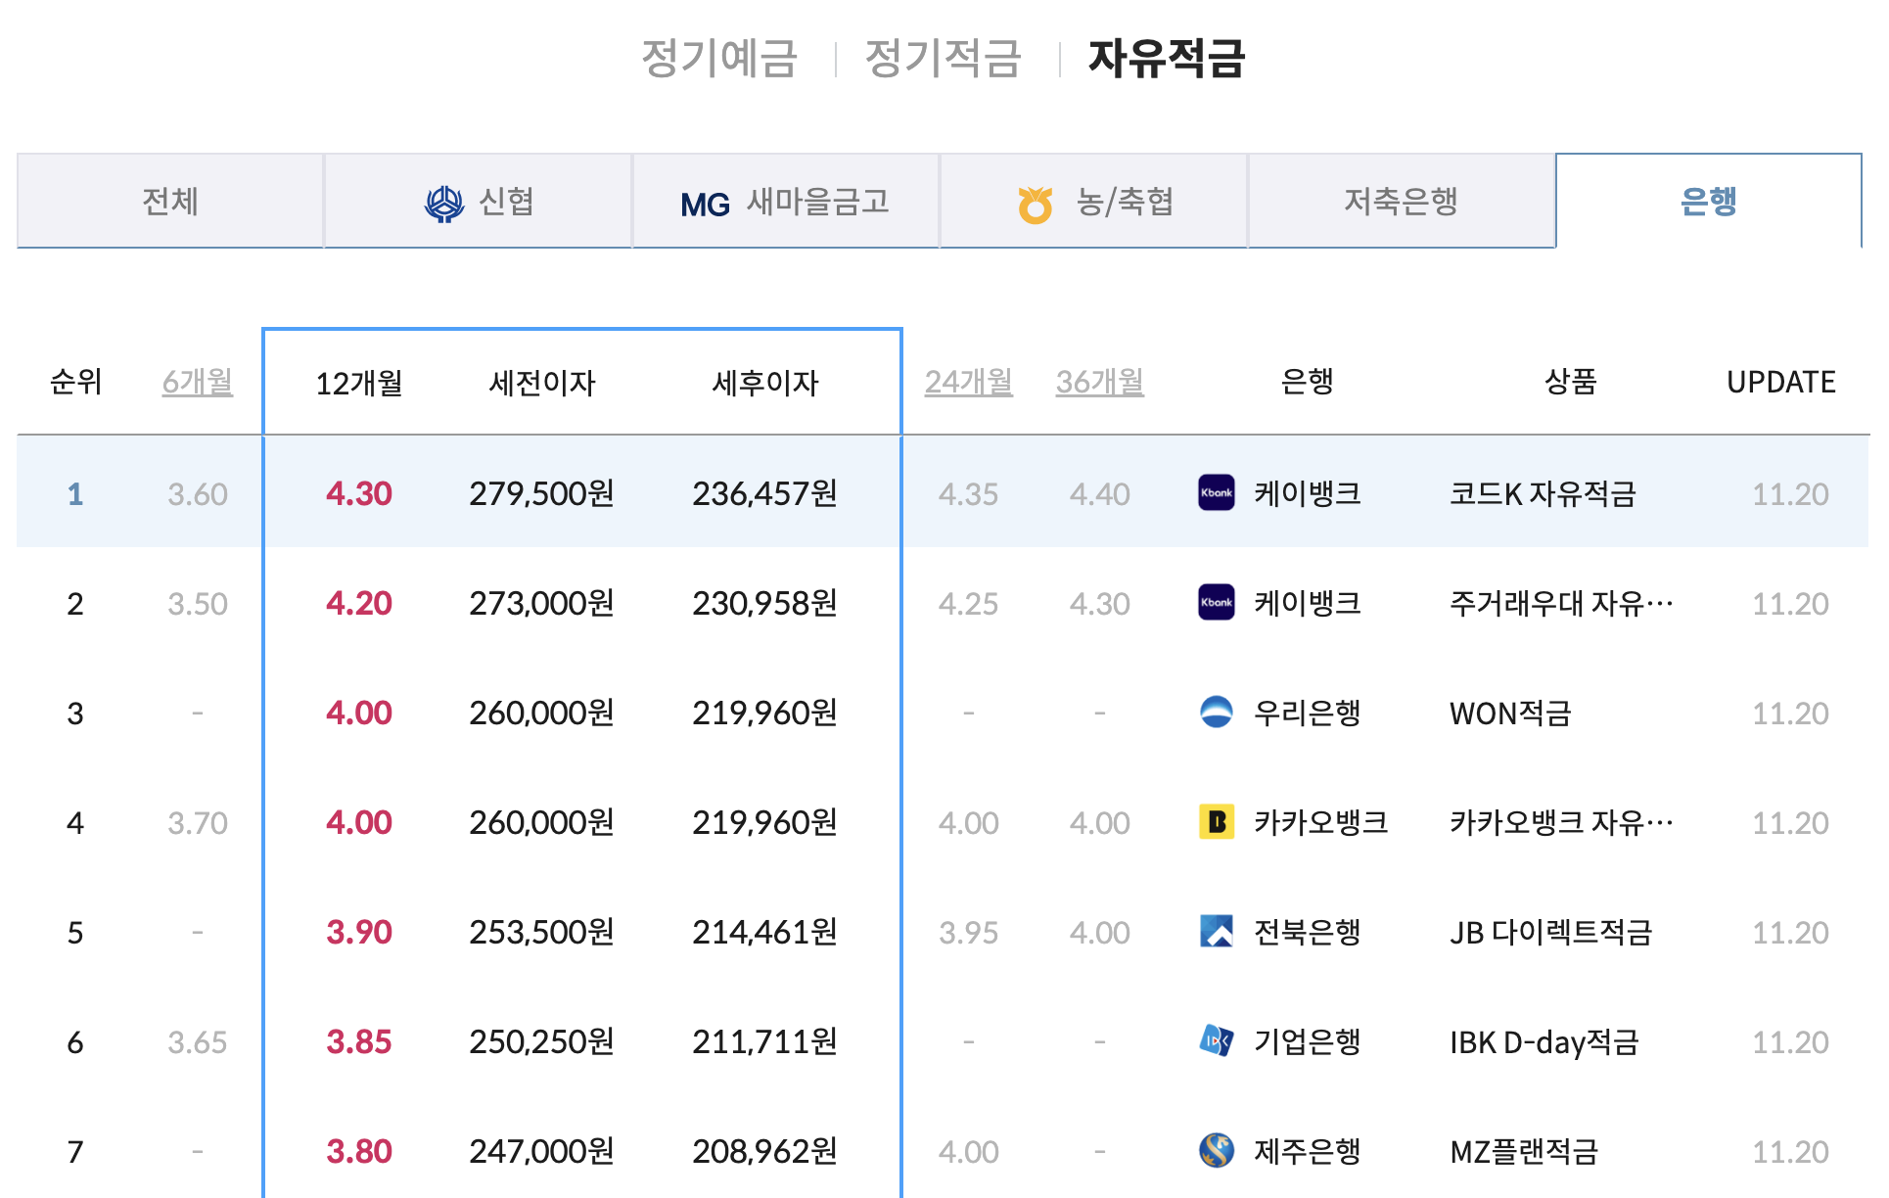Click the 우리은행 logo icon
This screenshot has width=1889, height=1198.
pos(1216,712)
